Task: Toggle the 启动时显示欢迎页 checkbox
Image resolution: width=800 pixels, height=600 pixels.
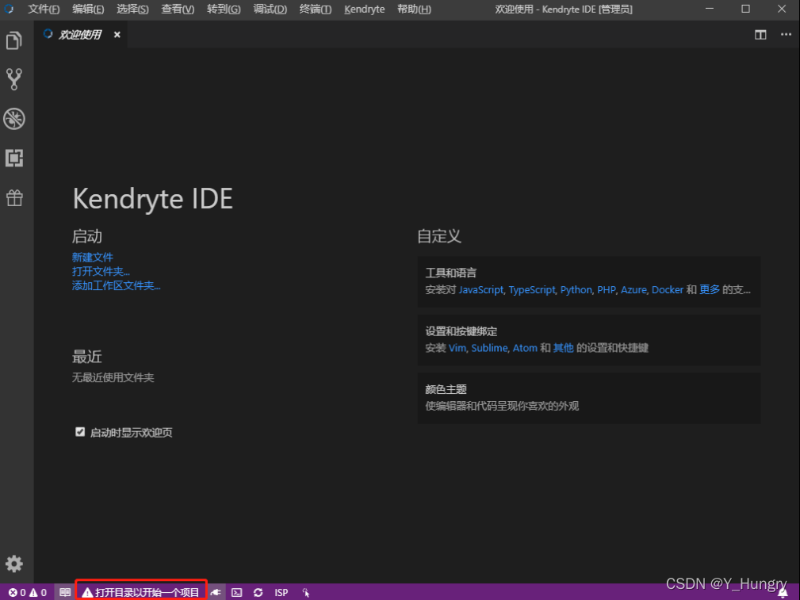Action: coord(80,432)
